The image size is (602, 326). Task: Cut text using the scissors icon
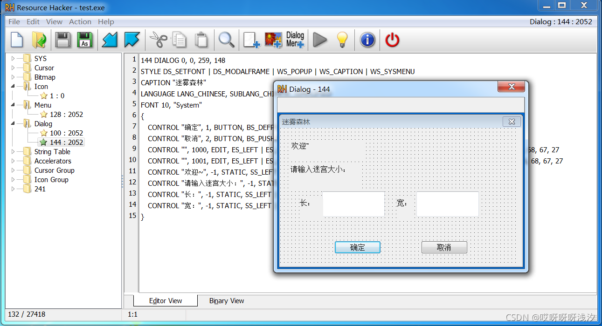158,40
